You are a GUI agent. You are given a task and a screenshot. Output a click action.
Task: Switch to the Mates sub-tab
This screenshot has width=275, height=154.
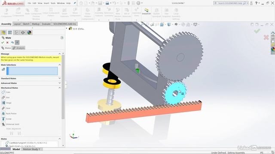pos(6,48)
